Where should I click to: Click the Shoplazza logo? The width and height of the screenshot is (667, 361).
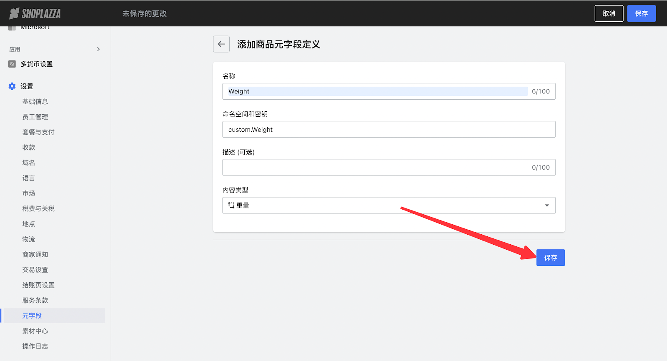[35, 14]
